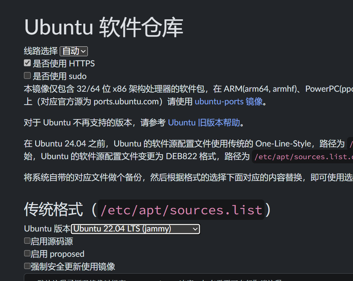Click the Ubuntu 版本 label text

point(46,228)
